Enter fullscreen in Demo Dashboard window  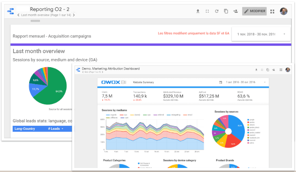click(262, 70)
